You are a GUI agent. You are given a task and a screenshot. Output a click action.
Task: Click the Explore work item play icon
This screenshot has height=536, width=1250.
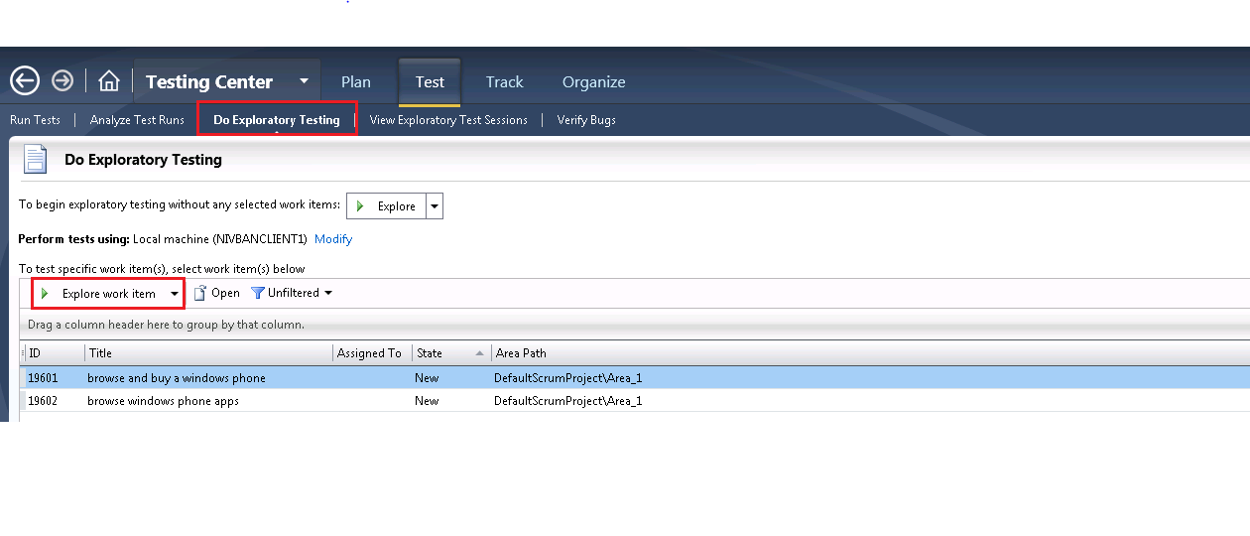(x=45, y=294)
